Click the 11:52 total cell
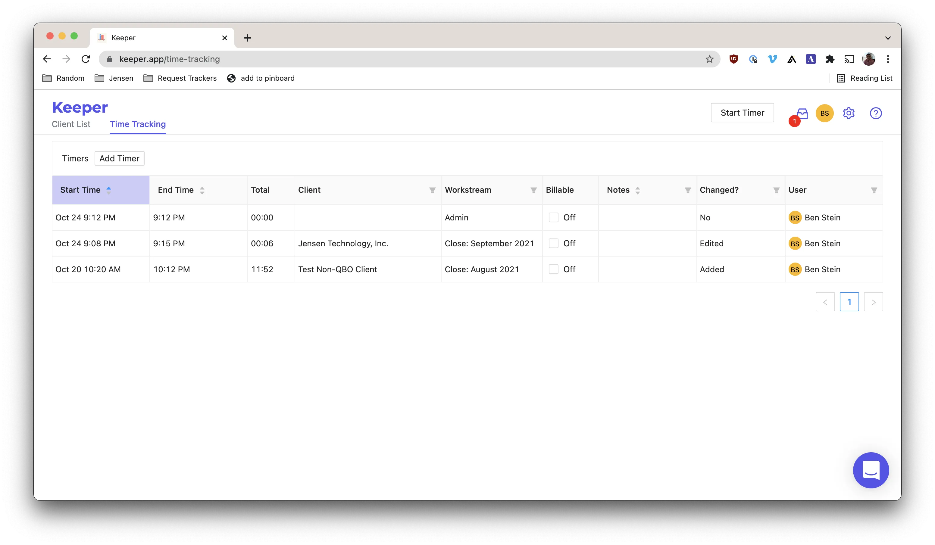 click(262, 269)
